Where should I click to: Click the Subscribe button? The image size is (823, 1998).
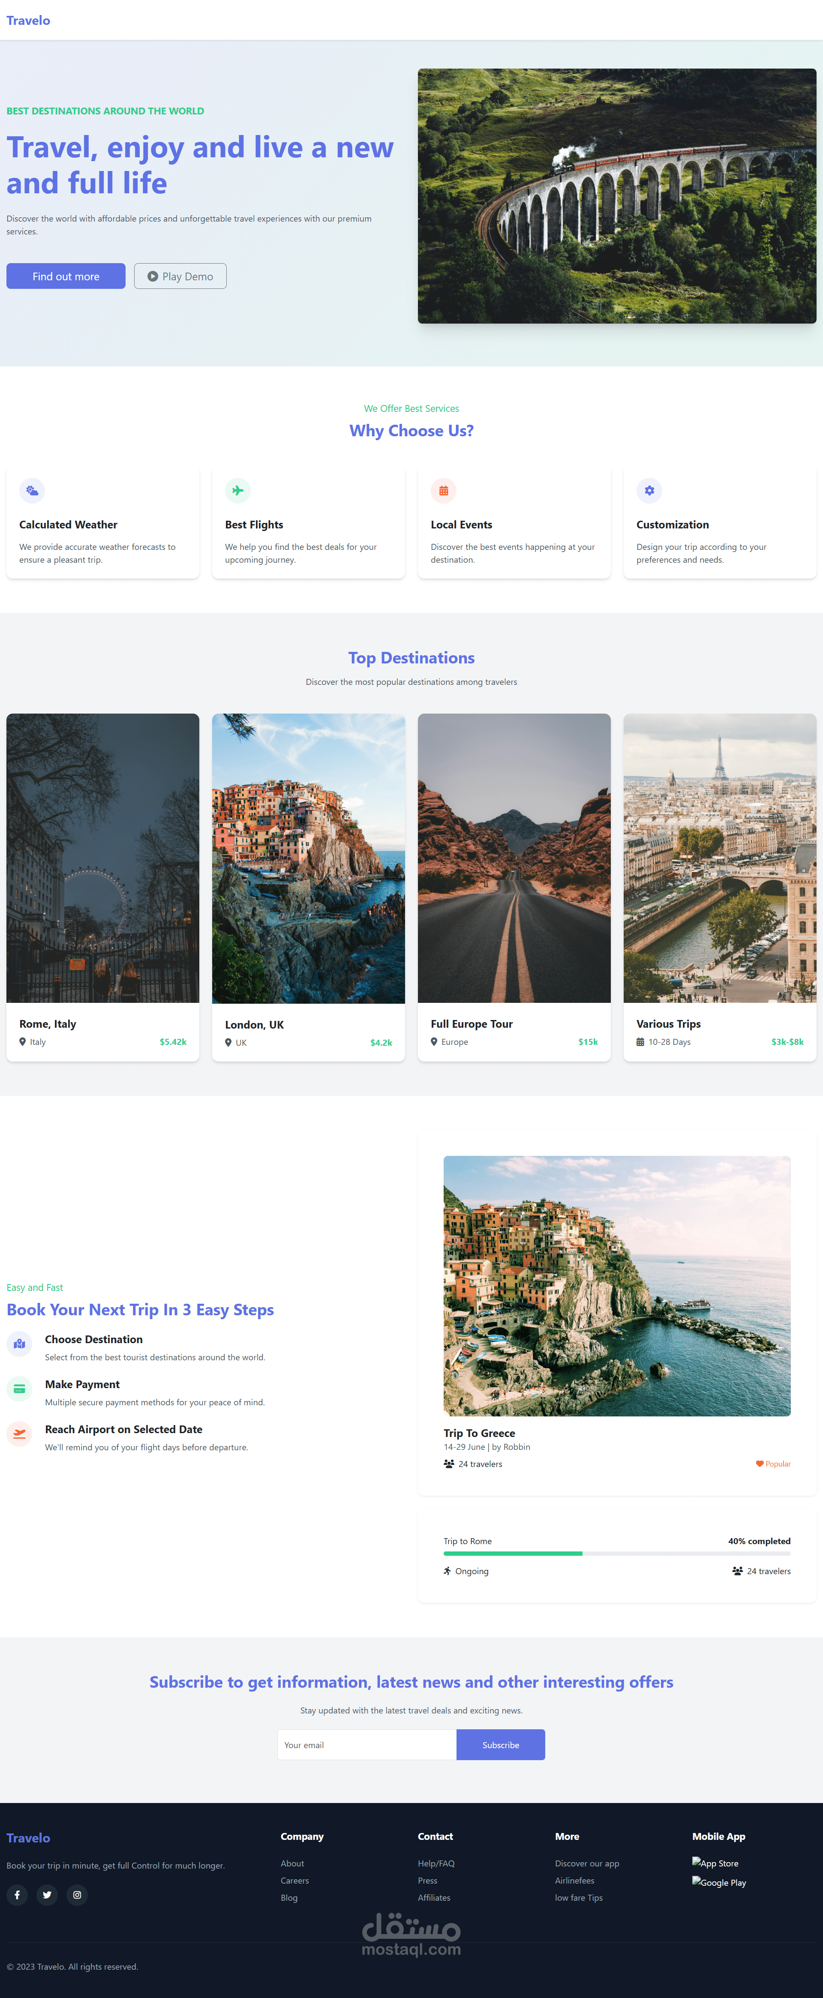[x=500, y=1744]
